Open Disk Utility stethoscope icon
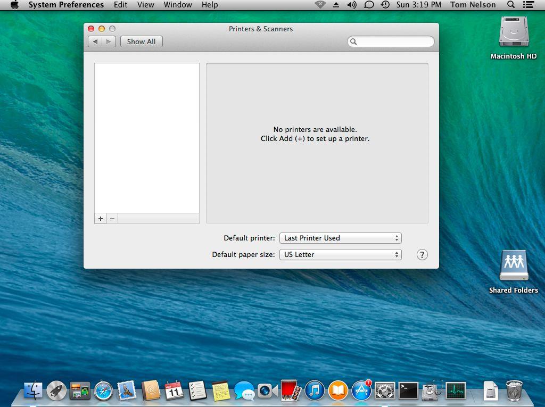Viewport: 545px width, 407px height. (x=432, y=391)
